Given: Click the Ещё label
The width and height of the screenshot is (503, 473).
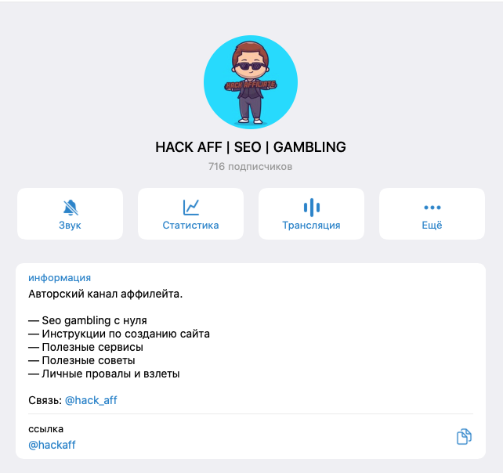Looking at the screenshot, I should [x=432, y=225].
